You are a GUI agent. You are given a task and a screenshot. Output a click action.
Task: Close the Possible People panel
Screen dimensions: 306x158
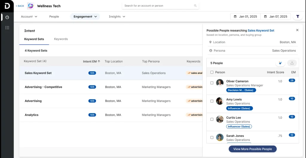[297, 30]
